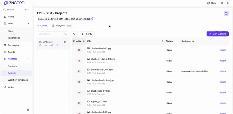The height and width of the screenshot is (114, 233).
Task: Click image icon beside blueberries-006.jpg
Action: point(89,48)
